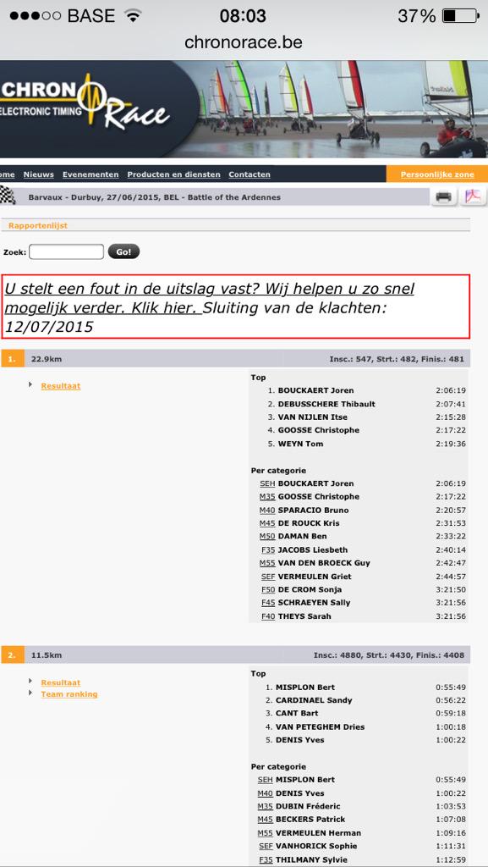Click M55 category for VAN DEN BROECK Guy

click(267, 563)
